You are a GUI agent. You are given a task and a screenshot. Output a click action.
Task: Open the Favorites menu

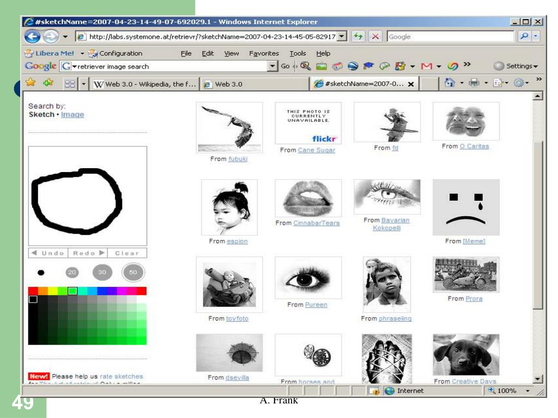264,53
